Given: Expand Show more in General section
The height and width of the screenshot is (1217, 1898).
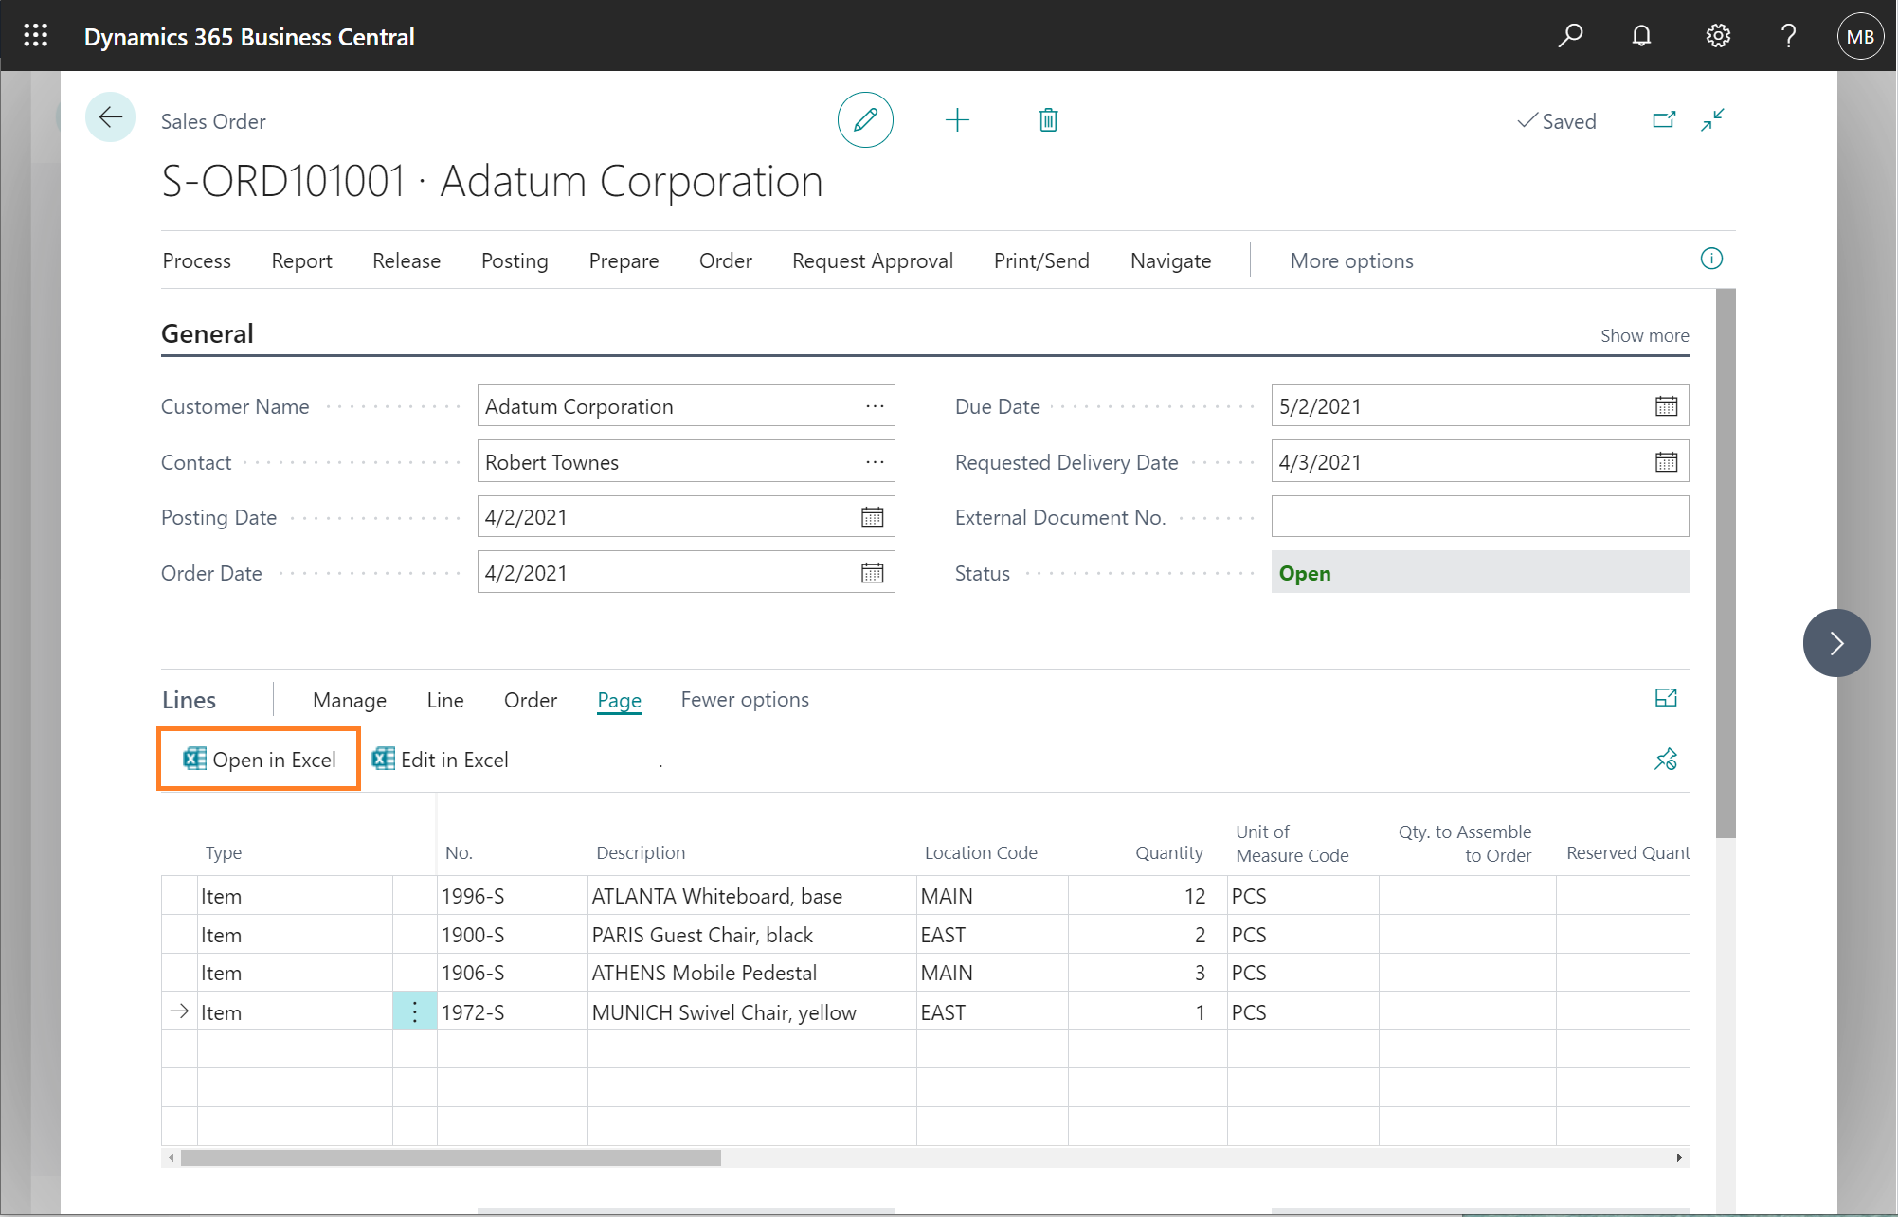Looking at the screenshot, I should point(1643,334).
